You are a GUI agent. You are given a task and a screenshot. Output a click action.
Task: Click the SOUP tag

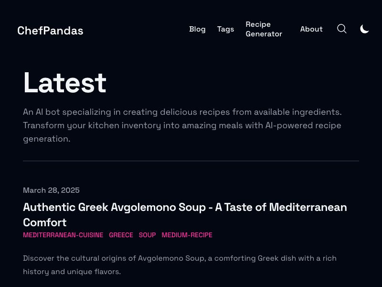click(147, 235)
